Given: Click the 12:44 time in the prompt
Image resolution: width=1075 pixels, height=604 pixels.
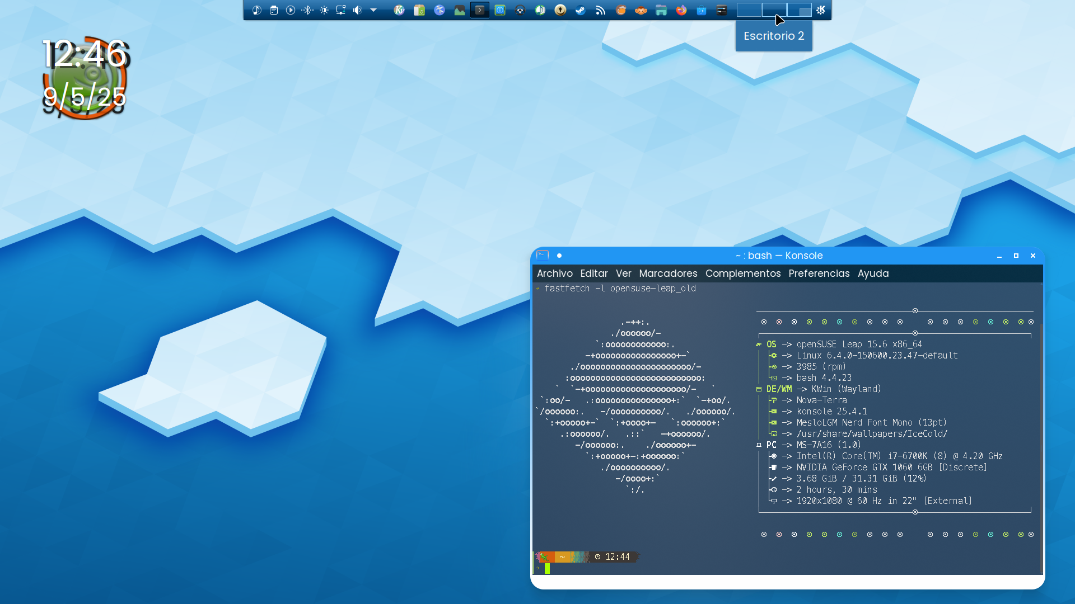Looking at the screenshot, I should 617,557.
